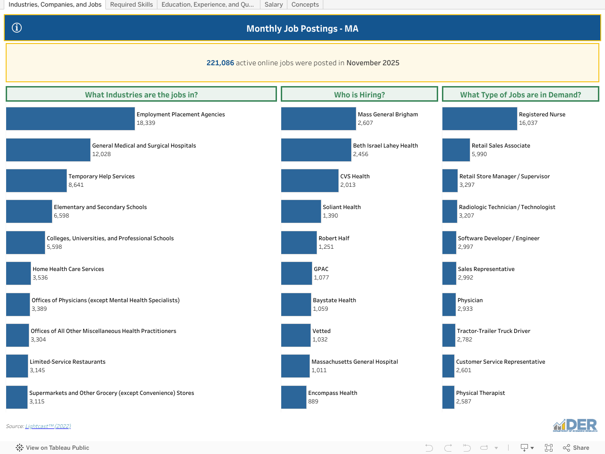Click the 'November 2025' month text
The height and width of the screenshot is (454, 605).
(373, 63)
